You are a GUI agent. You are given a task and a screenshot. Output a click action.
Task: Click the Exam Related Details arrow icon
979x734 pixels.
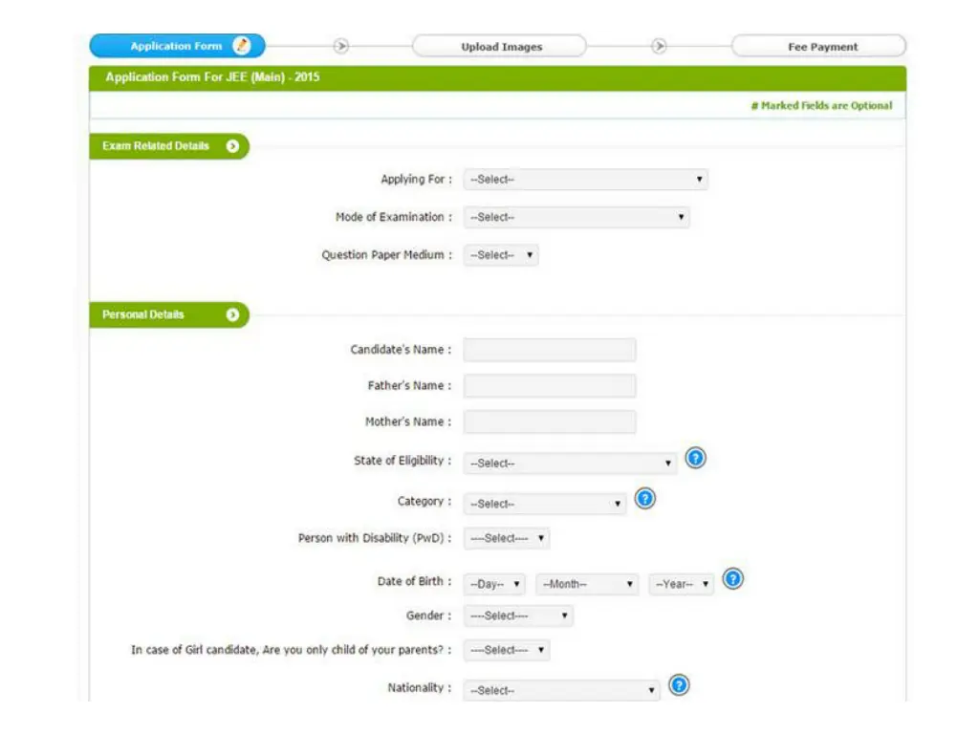tap(233, 146)
